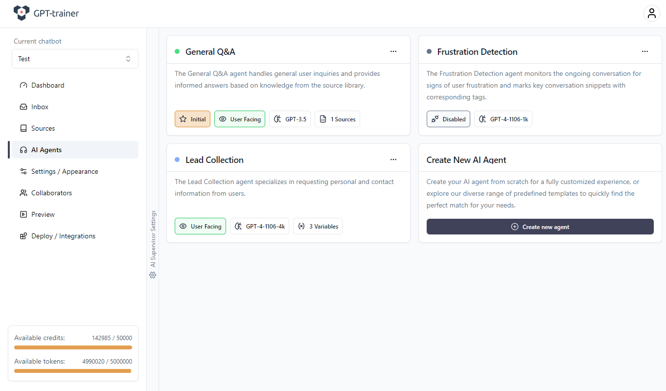
Task: Click the Collaborators people icon
Action: pyautogui.click(x=23, y=193)
